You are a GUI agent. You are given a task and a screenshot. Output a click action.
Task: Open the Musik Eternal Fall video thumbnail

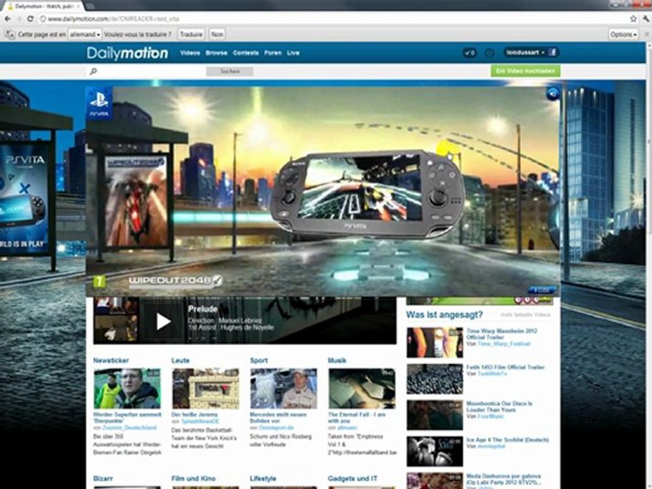point(362,388)
